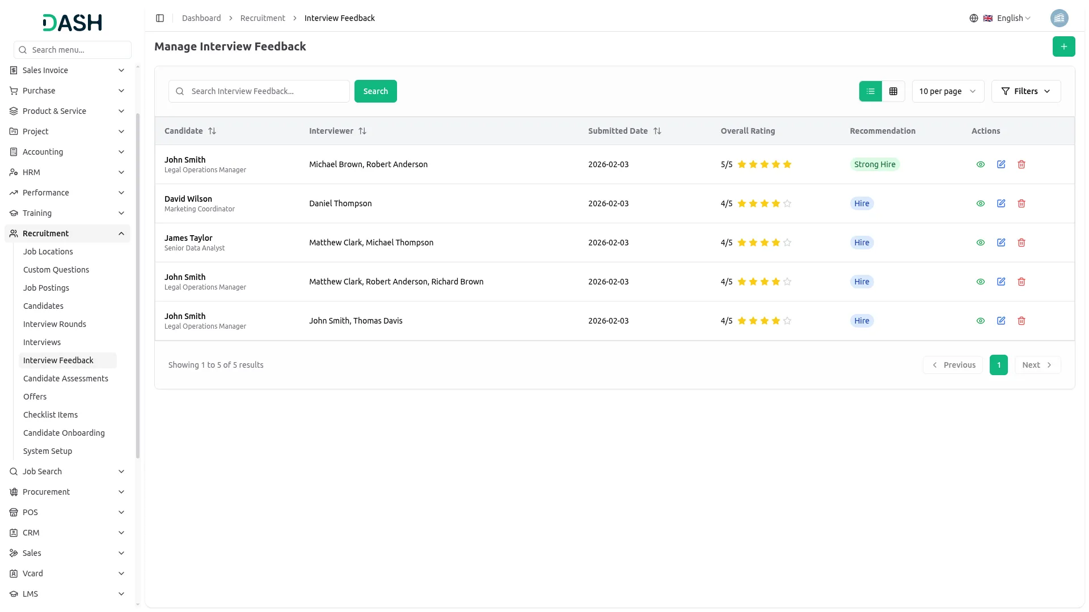Edit David Wilson's feedback entry

pos(1001,203)
